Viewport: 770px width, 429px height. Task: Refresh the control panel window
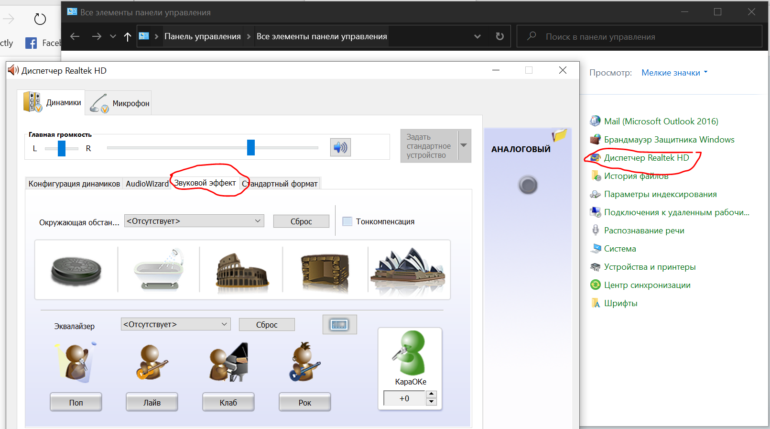coord(499,36)
